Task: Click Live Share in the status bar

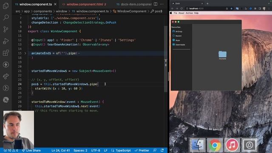Action: coord(31,150)
